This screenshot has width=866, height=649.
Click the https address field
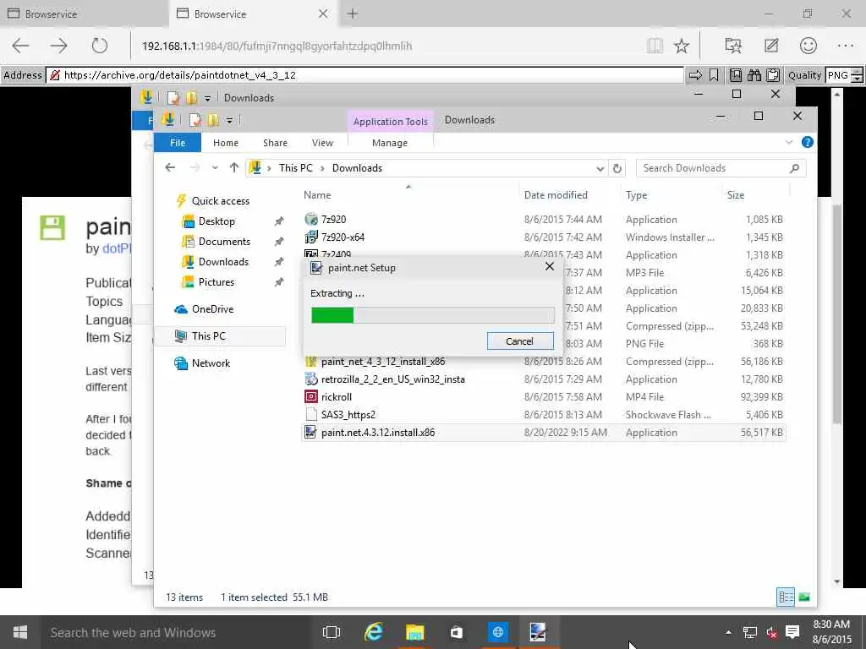365,75
